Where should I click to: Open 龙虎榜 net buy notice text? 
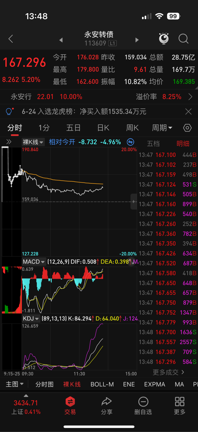tap(84, 112)
